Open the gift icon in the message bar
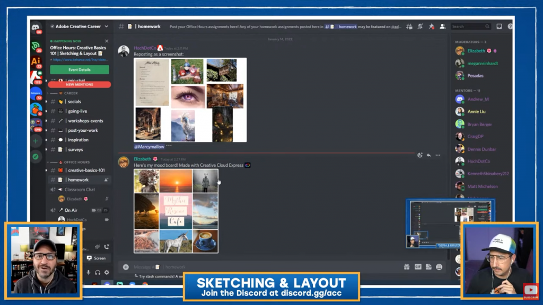543x305 pixels. [x=407, y=267]
